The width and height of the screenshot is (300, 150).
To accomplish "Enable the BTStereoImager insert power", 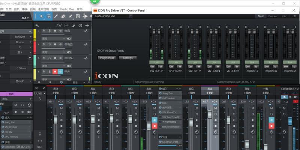I will (x=160, y=127).
